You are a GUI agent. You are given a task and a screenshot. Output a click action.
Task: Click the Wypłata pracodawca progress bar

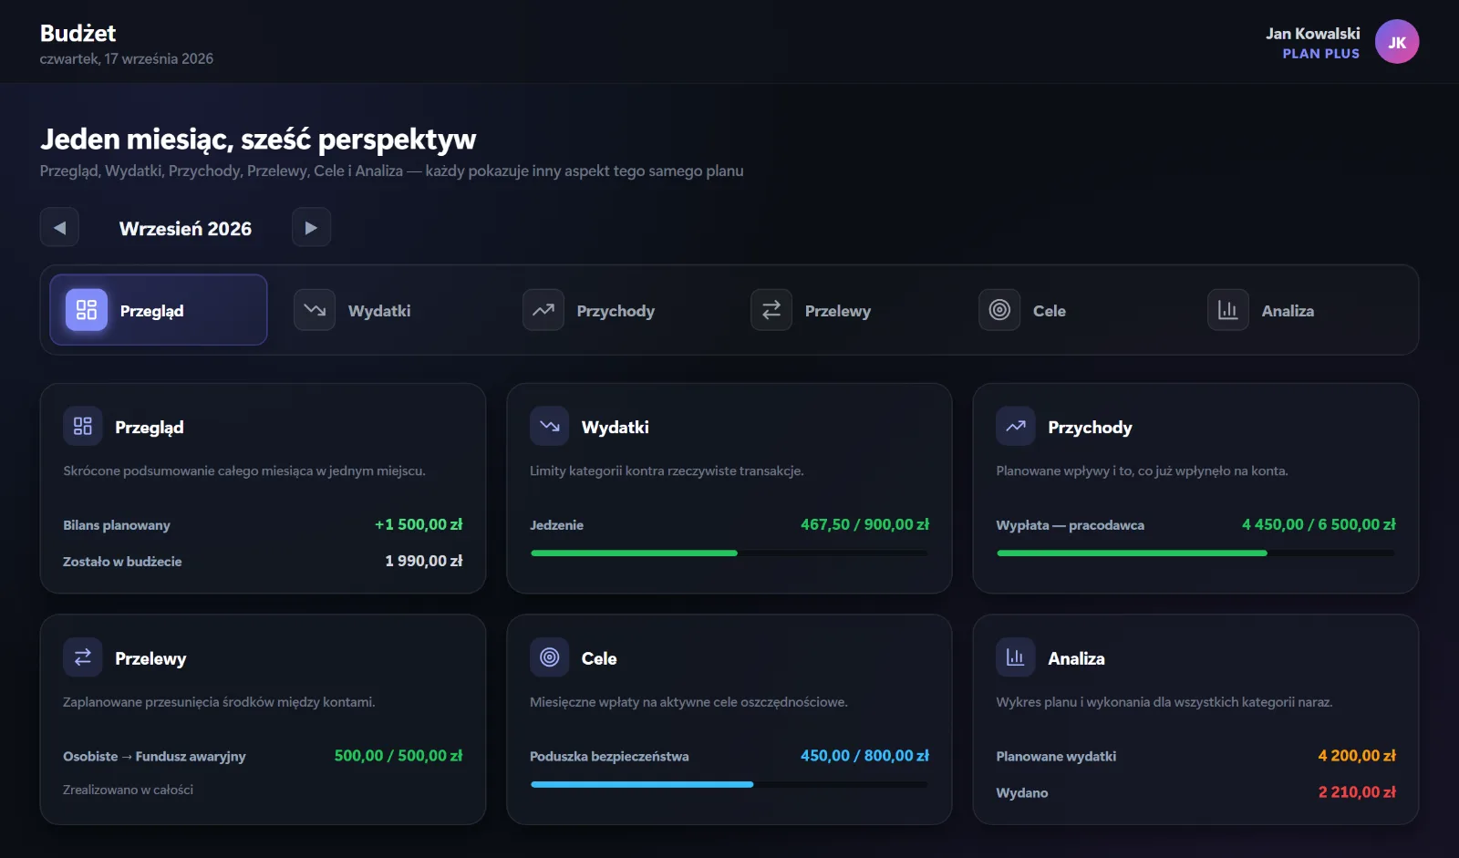pyautogui.click(x=1195, y=553)
